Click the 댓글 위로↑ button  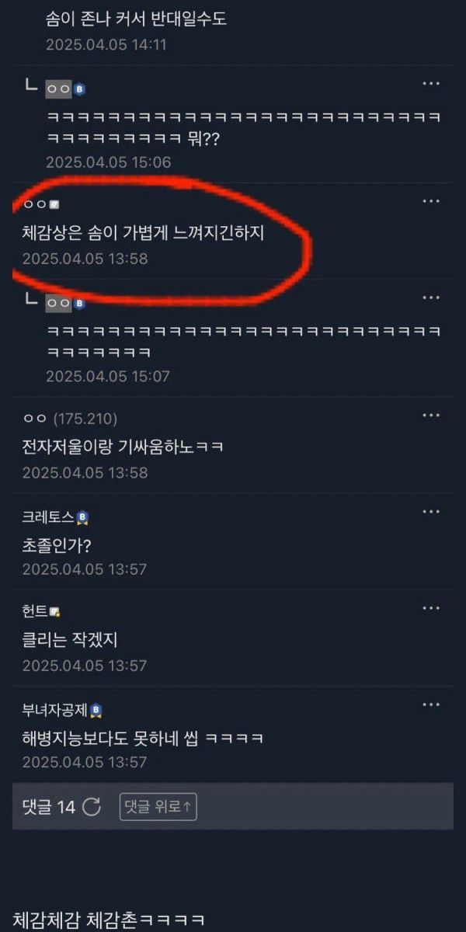coord(158,807)
